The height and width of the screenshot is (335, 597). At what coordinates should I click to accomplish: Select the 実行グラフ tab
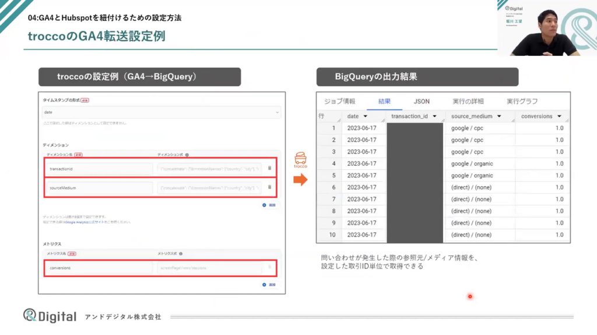click(x=522, y=101)
